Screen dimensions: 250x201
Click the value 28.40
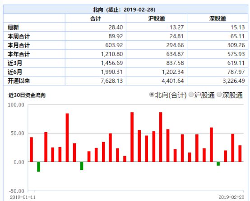(116, 27)
